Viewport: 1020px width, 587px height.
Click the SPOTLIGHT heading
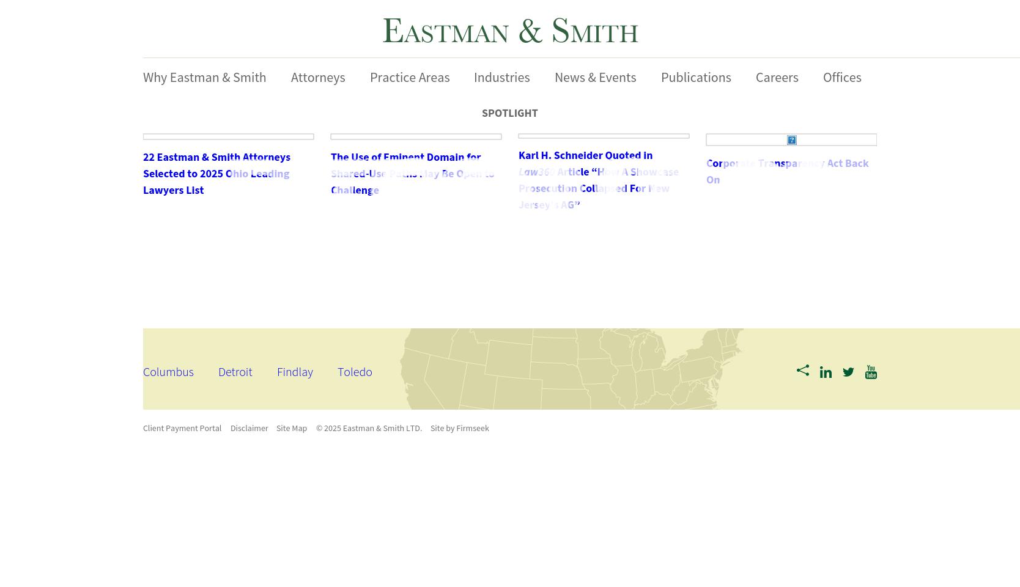point(510,113)
